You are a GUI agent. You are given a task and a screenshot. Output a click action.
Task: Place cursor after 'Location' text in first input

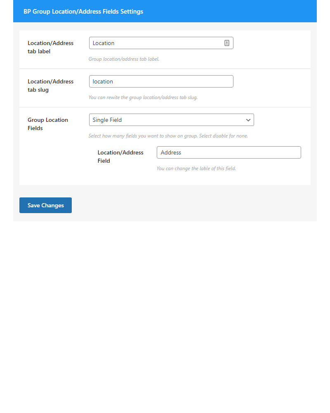115,43
